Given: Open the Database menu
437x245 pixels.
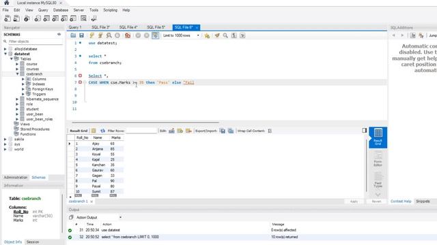Looking at the screenshot, I should coord(61,10).
